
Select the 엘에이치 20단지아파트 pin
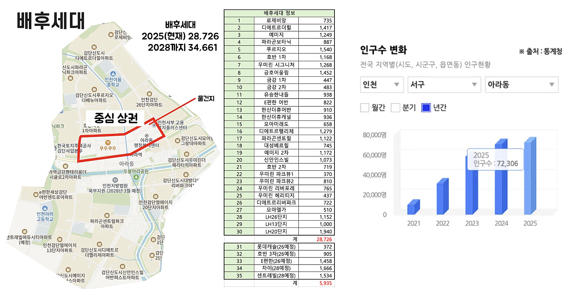pos(156,197)
